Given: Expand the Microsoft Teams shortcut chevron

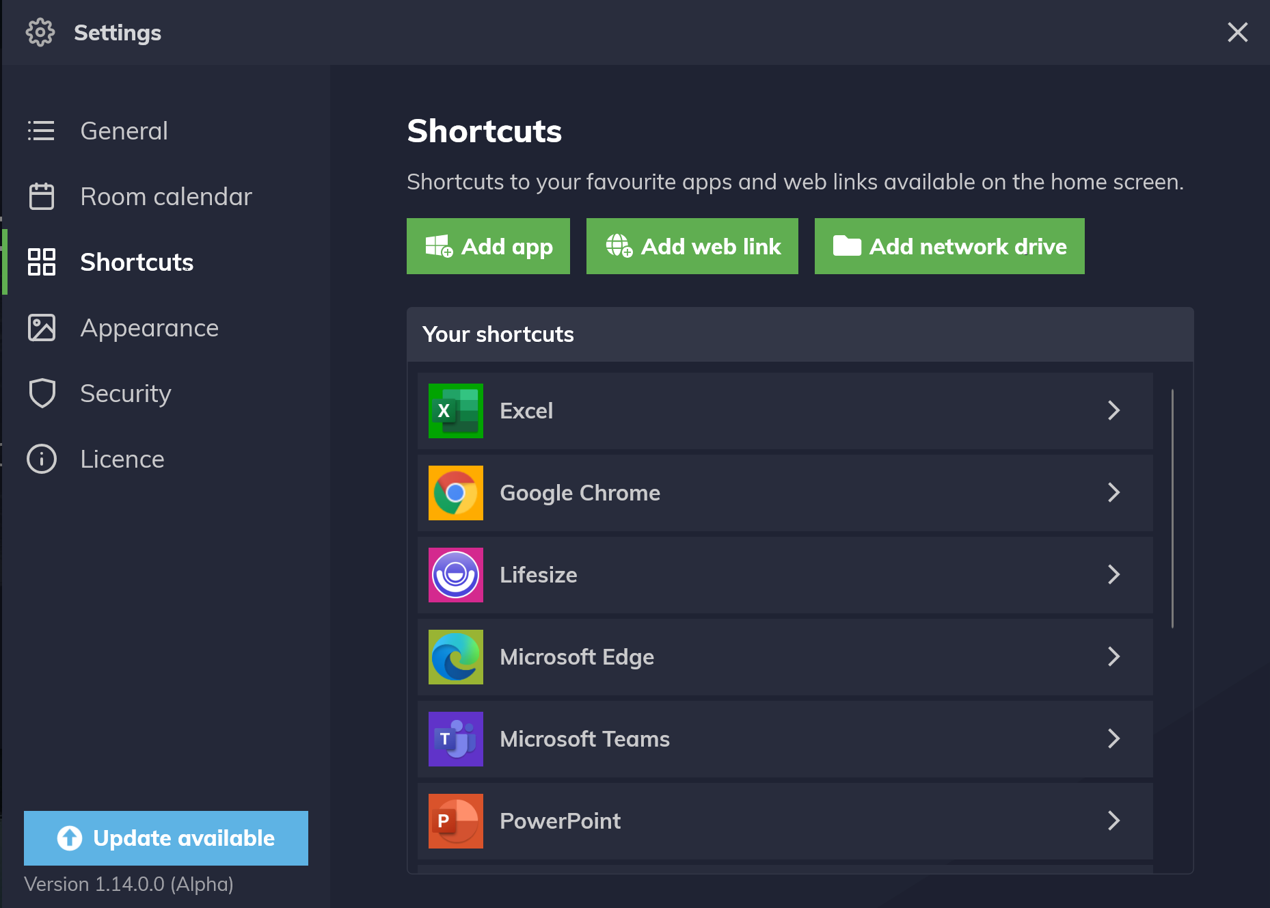Looking at the screenshot, I should (x=1113, y=739).
